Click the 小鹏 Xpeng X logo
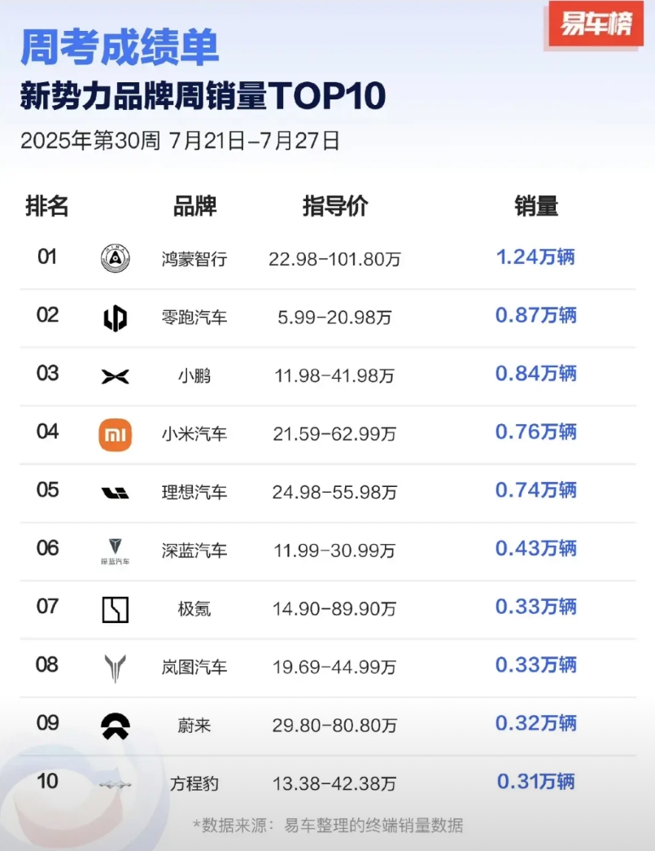This screenshot has height=851, width=655. click(116, 376)
